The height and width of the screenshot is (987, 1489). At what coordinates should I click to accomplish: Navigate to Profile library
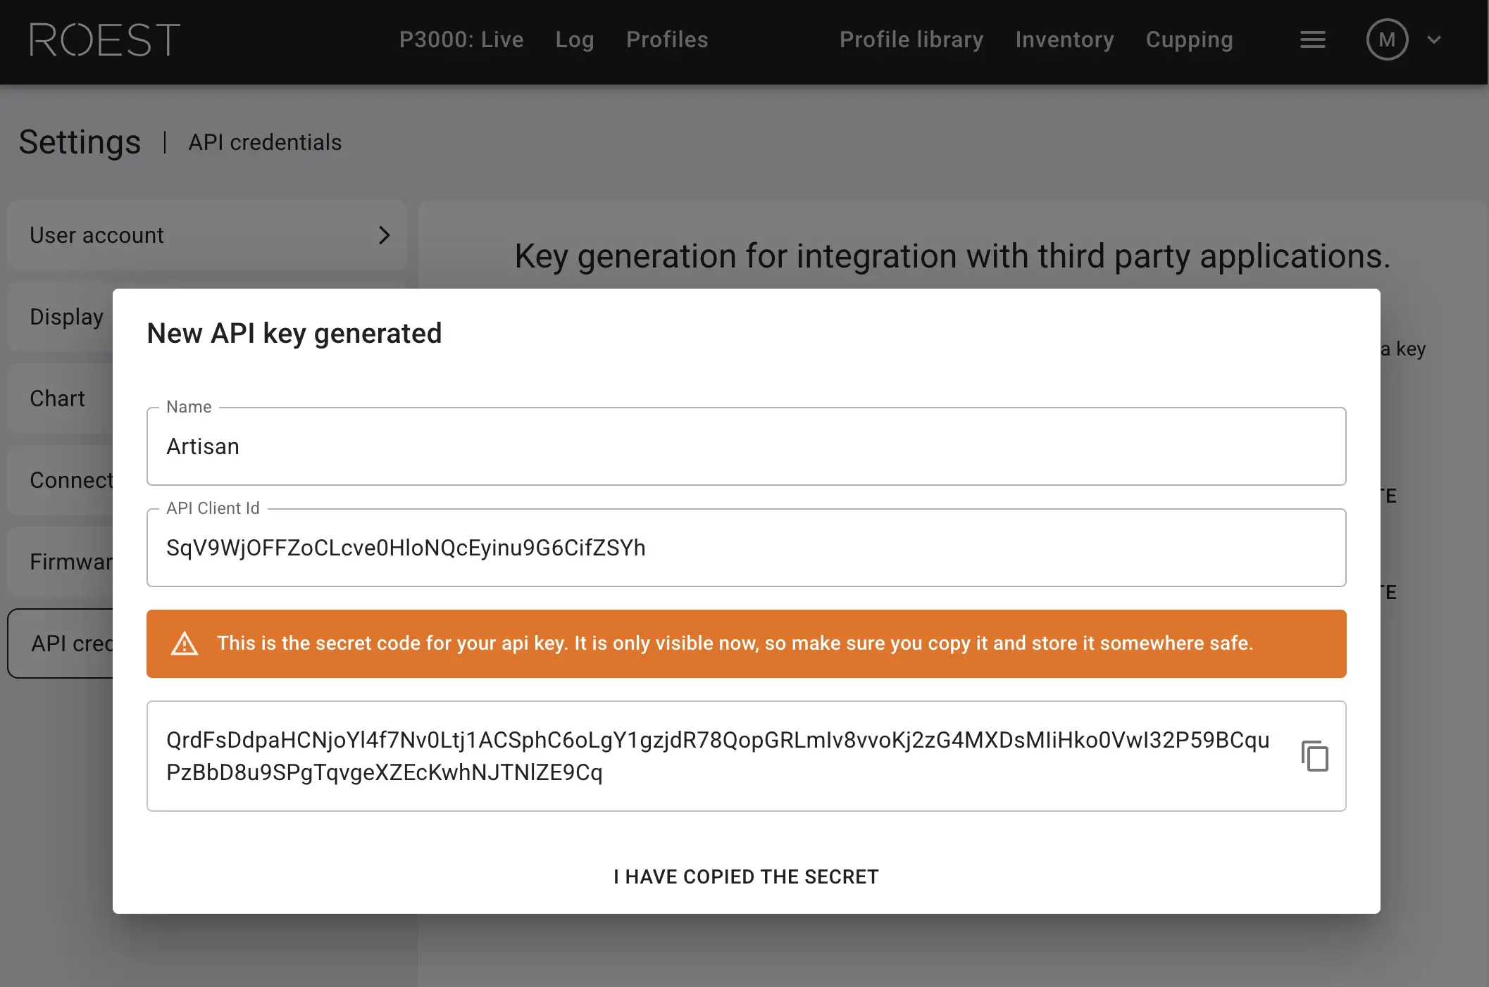click(x=911, y=40)
